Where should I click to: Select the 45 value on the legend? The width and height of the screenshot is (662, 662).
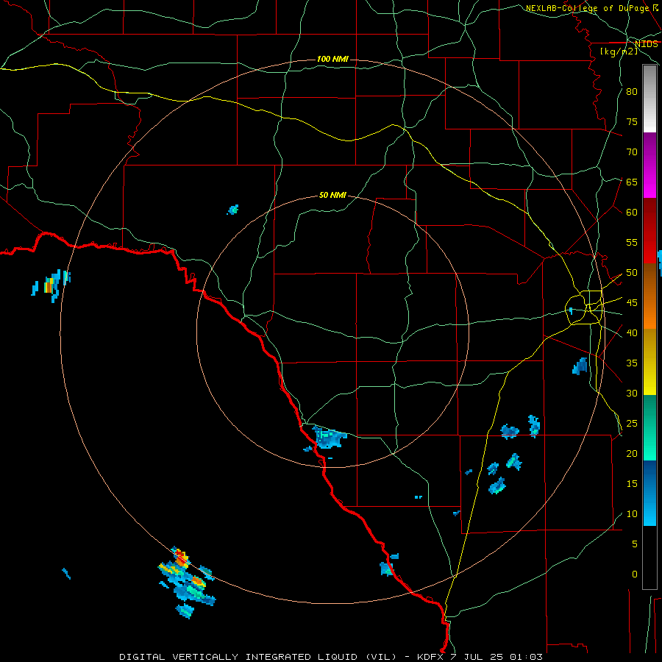click(x=632, y=303)
